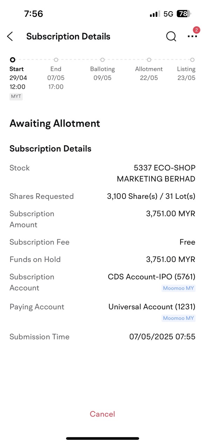Tap the MYT timezone tag
Image resolution: width=205 pixels, height=444 pixels.
pyautogui.click(x=16, y=96)
